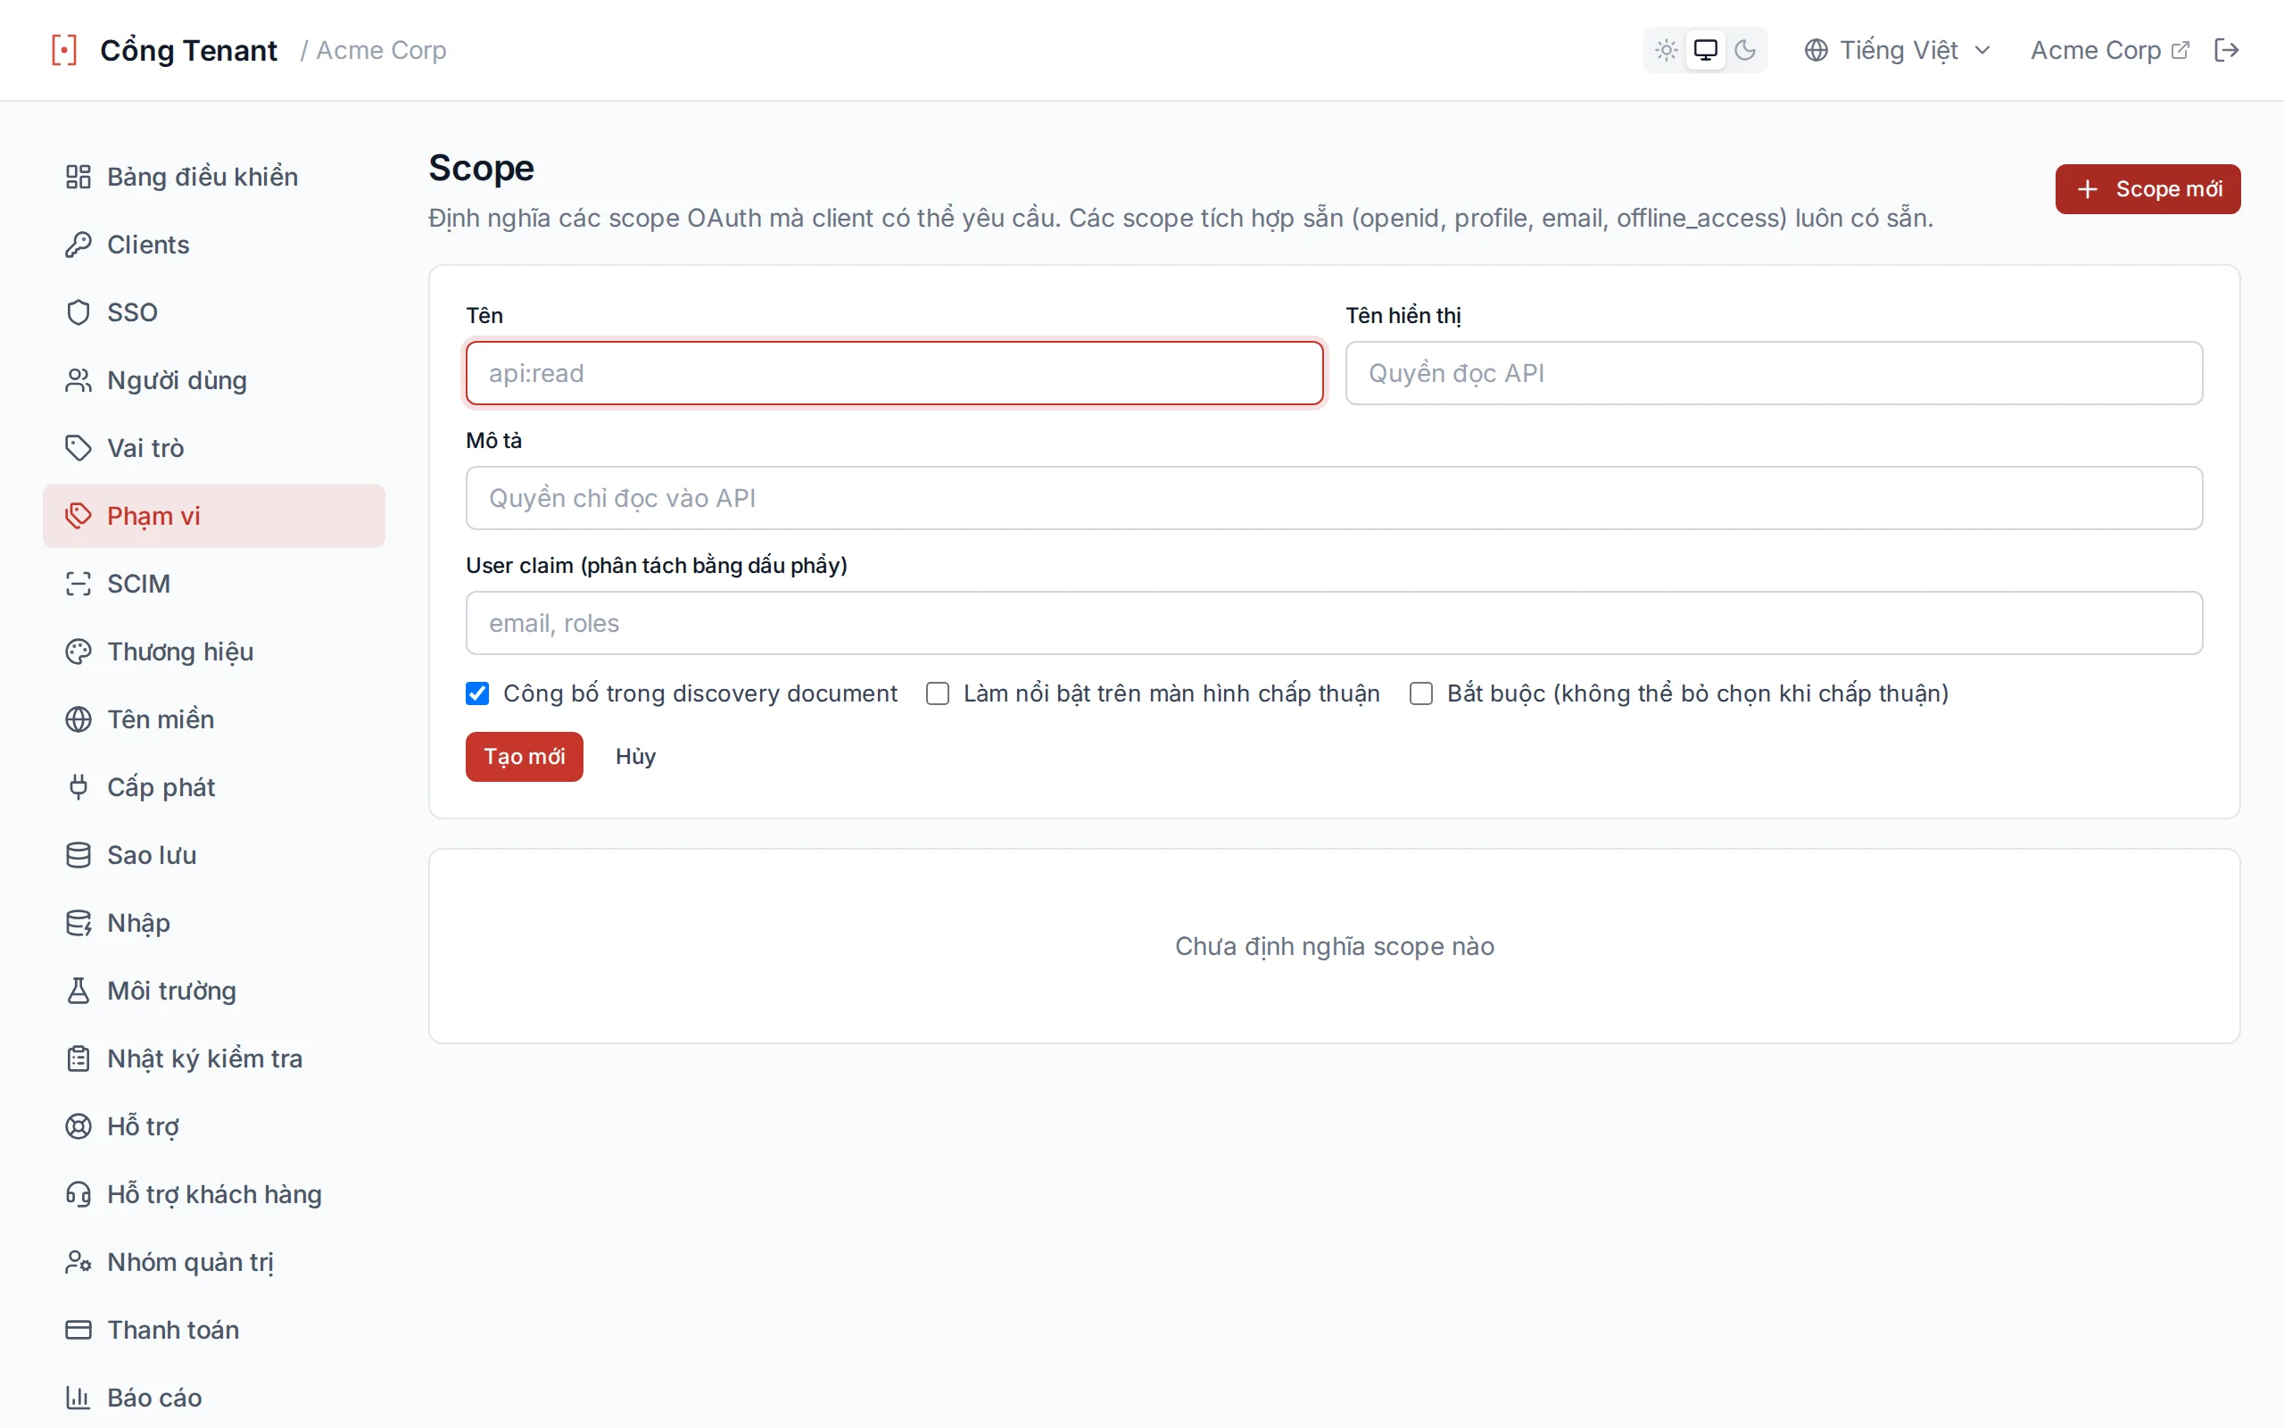Focus the Tên input field
The height and width of the screenshot is (1428, 2284).
click(894, 373)
